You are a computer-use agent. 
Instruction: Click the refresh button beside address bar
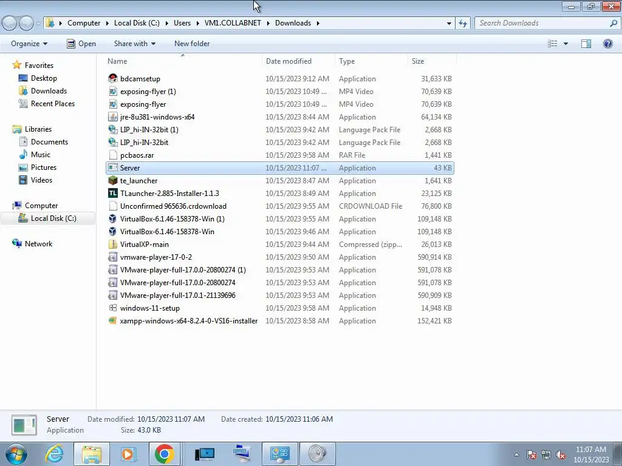(462, 23)
